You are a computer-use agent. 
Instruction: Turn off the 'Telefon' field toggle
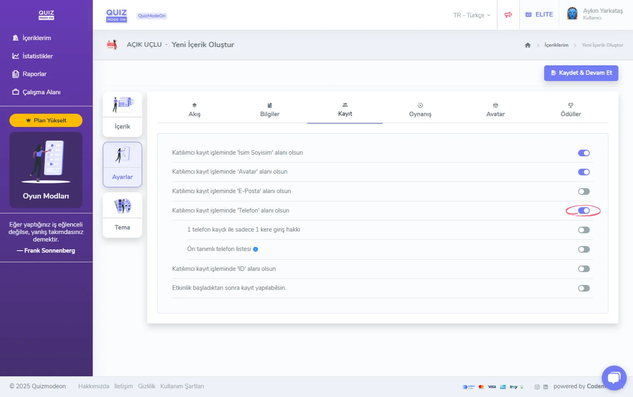584,211
